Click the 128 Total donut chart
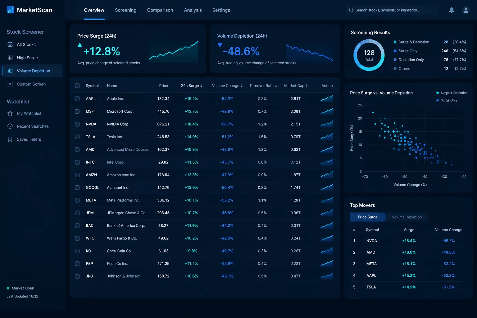 [x=369, y=55]
